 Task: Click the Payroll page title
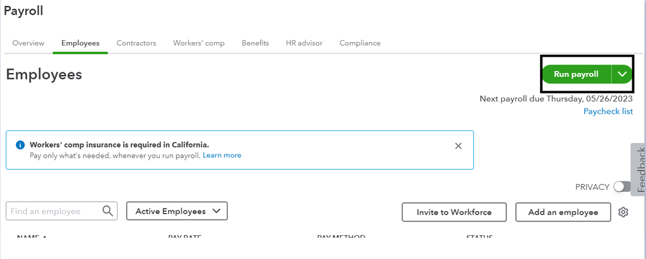click(x=23, y=11)
